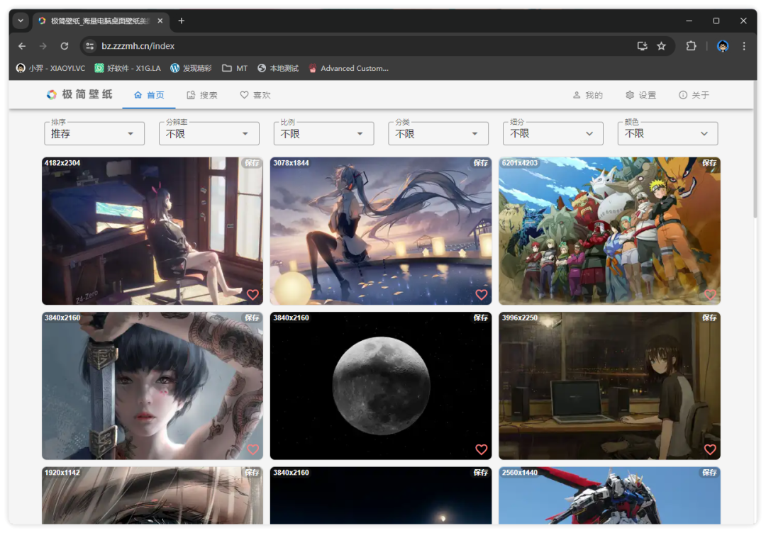The image size is (766, 533).
Task: Click the install app icon in address bar
Action: click(x=642, y=46)
